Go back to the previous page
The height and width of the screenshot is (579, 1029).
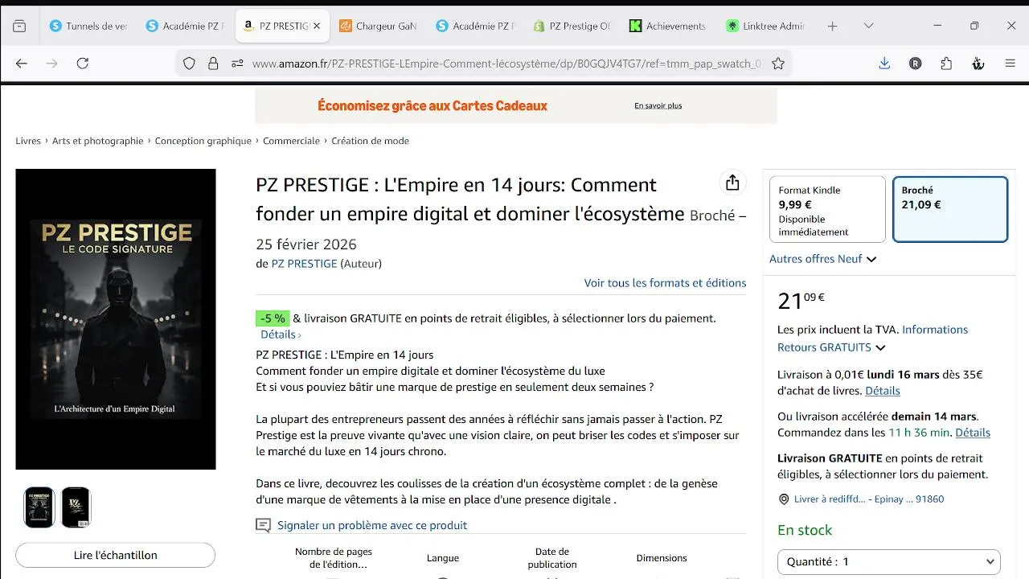[22, 64]
